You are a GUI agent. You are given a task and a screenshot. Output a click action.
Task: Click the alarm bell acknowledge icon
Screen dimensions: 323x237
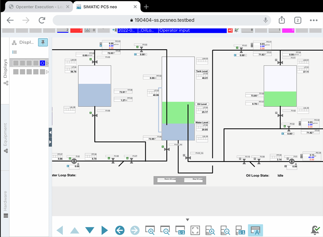click(316, 230)
